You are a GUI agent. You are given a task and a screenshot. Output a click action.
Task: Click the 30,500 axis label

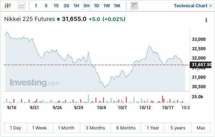199,87
